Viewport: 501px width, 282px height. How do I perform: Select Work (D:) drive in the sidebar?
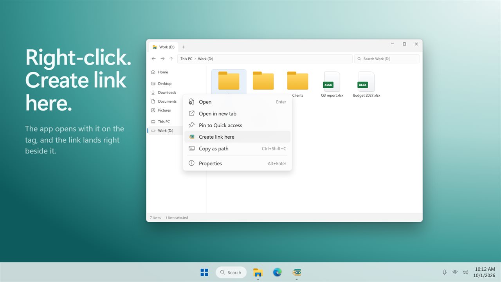coord(165,131)
